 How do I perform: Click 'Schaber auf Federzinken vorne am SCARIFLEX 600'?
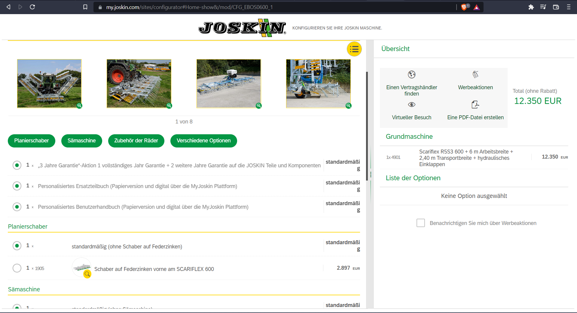coord(154,269)
